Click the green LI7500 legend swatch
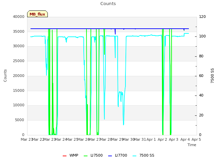The width and height of the screenshot is (217, 162). point(86,156)
